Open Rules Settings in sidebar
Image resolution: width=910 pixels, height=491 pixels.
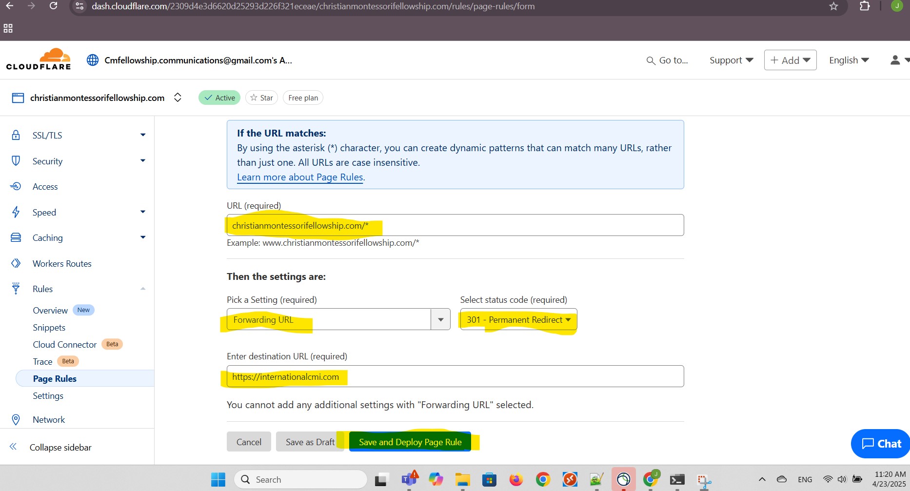tap(48, 395)
